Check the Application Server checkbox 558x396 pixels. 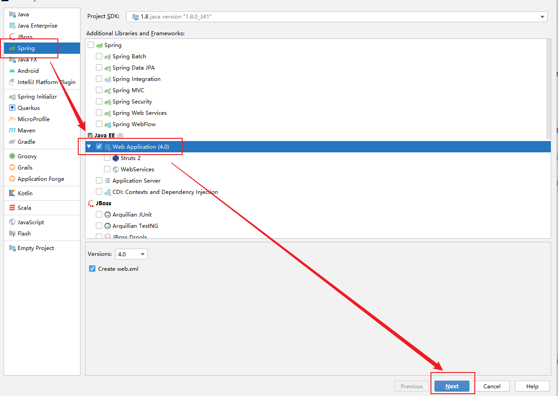pos(99,181)
